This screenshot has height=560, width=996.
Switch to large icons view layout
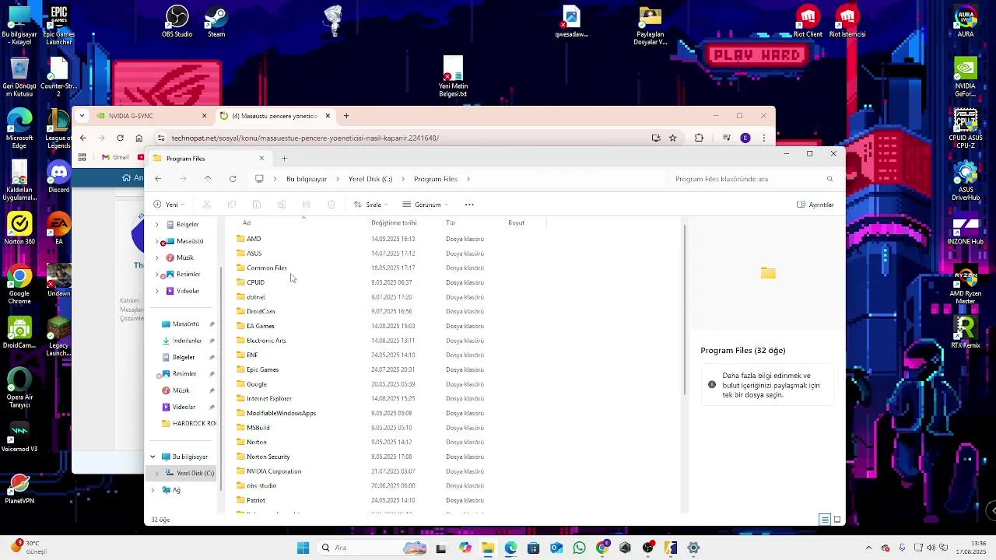click(837, 520)
